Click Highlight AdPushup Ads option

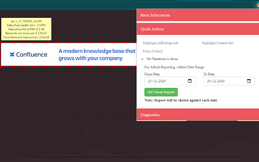point(160,43)
